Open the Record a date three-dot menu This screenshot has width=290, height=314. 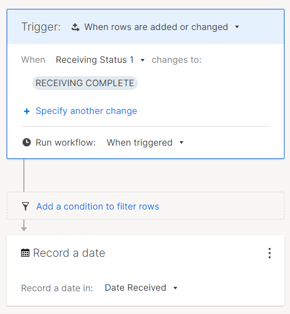pyautogui.click(x=269, y=253)
